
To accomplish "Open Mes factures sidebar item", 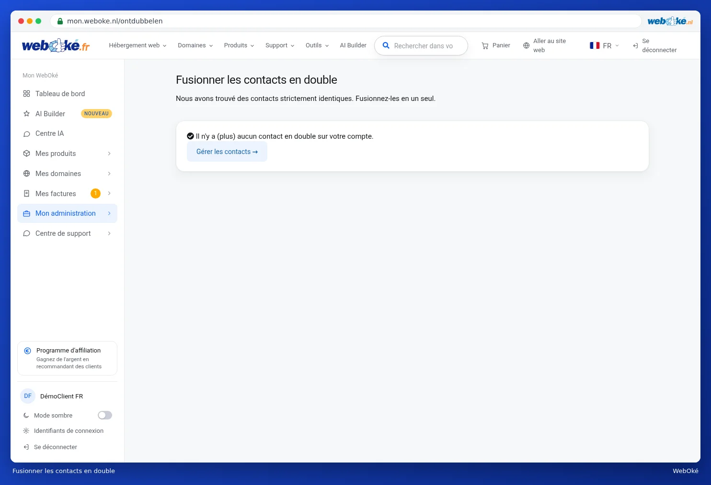I will coord(67,193).
